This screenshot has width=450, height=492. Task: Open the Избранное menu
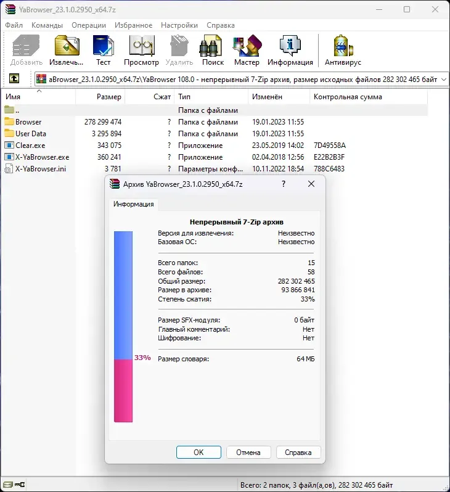point(133,25)
